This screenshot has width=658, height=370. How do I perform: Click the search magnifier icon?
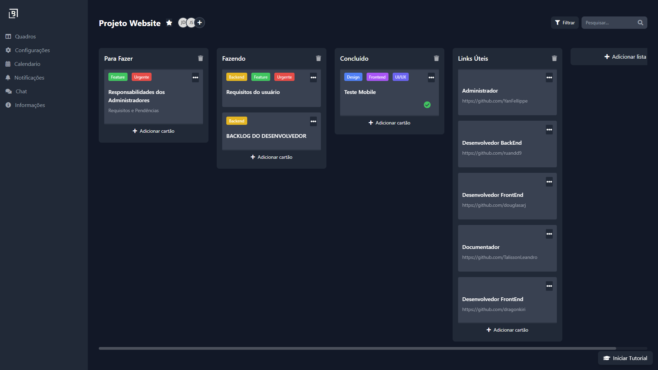(x=640, y=23)
